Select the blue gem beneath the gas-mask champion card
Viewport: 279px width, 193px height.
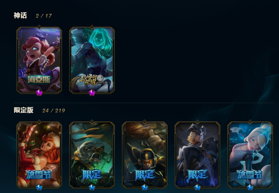(x=92, y=187)
